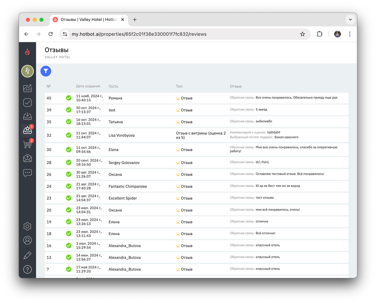
Task: Click date '30 авг. 2024 г., 11:26:07'
Action: [88, 174]
